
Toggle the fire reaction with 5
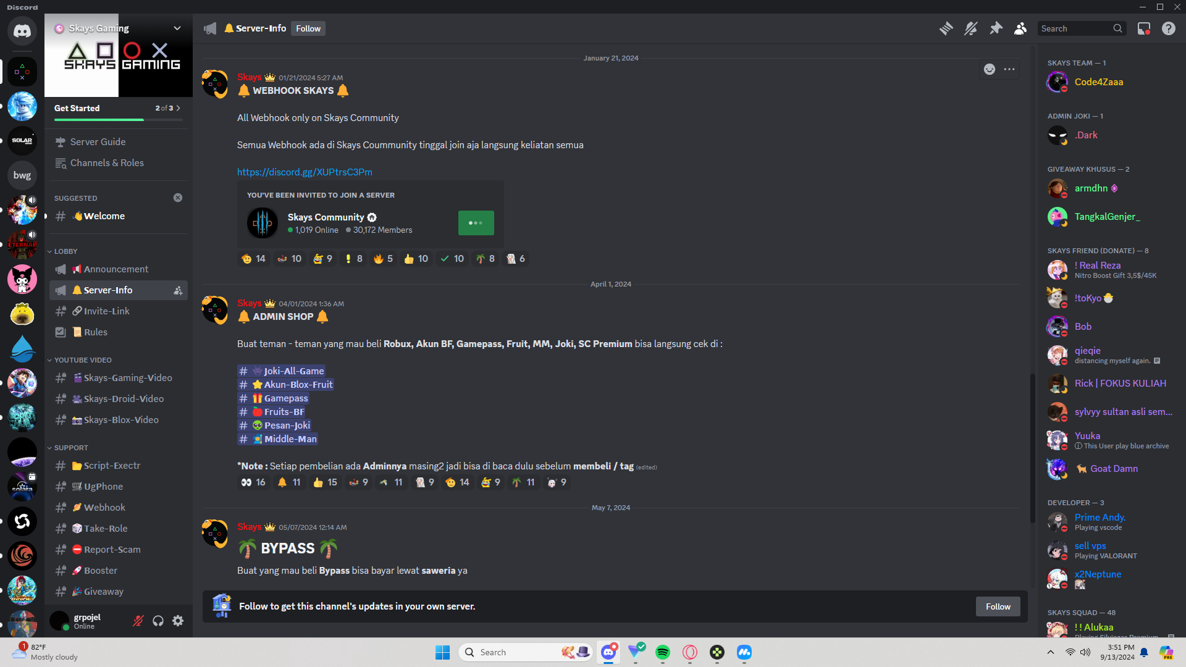(383, 259)
